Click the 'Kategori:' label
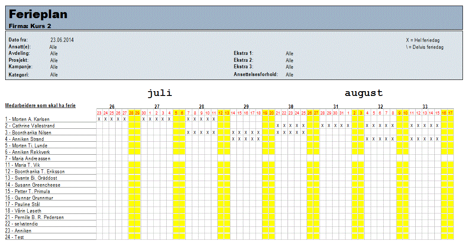Viewport: 469px width, 245px height. click(19, 75)
